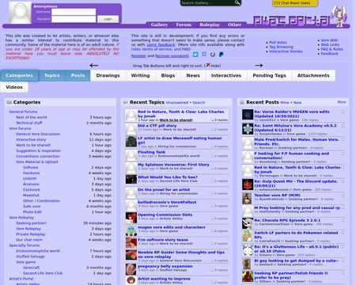Click the small square icon on Chocola RPG post

[x=343, y=220]
